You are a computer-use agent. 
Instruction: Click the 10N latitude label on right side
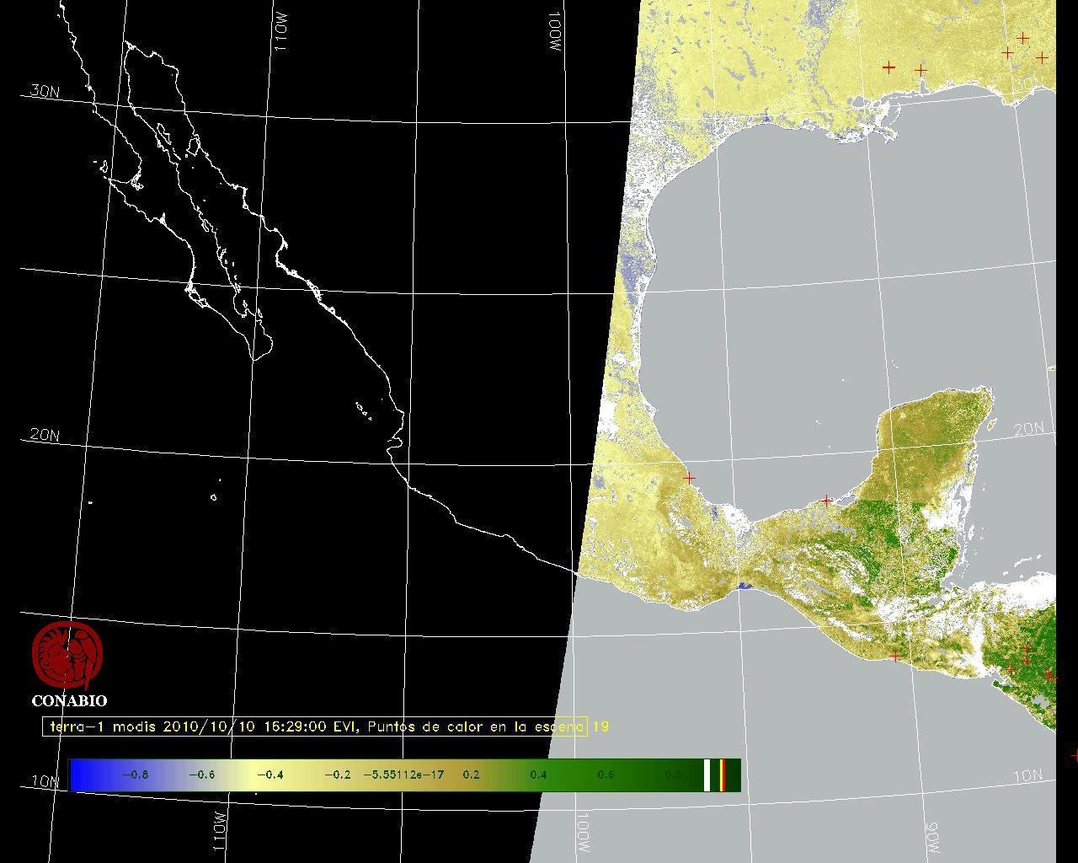[x=1027, y=776]
